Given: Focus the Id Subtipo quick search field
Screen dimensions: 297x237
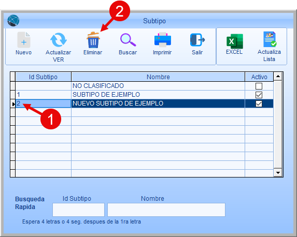Looking at the screenshot, I should pos(78,210).
